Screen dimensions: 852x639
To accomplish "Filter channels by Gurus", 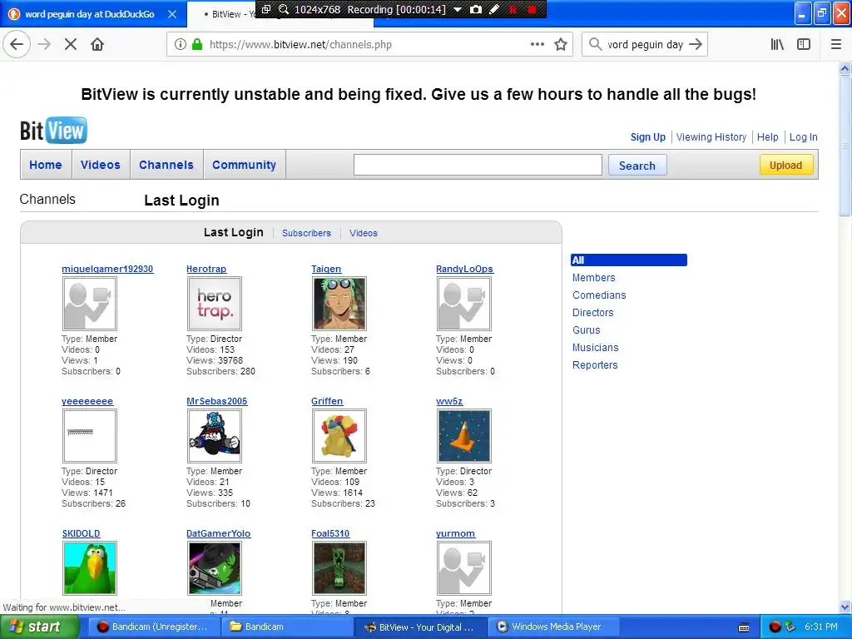I will pyautogui.click(x=587, y=329).
